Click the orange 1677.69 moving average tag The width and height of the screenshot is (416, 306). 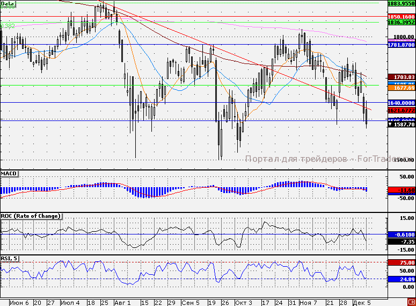[x=401, y=88]
